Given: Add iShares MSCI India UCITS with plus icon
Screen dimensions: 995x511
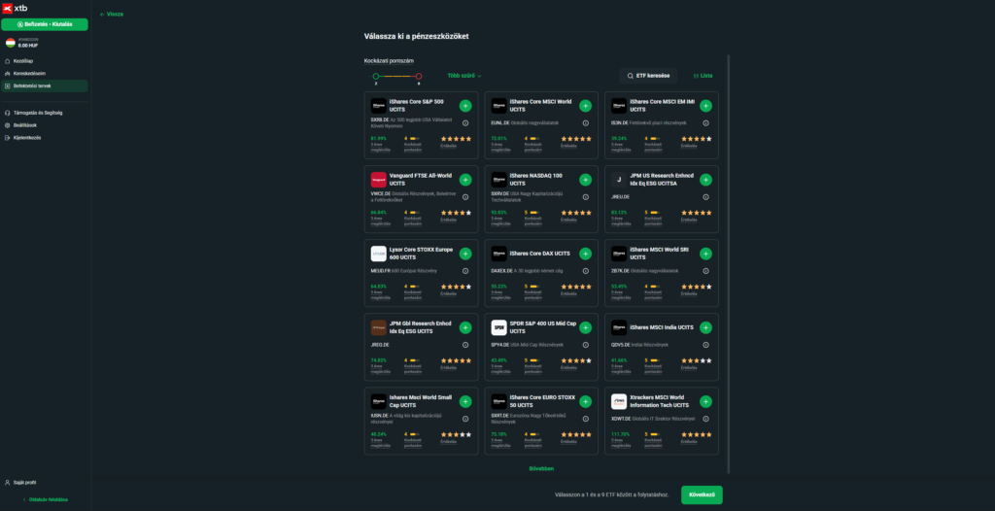Looking at the screenshot, I should point(705,327).
